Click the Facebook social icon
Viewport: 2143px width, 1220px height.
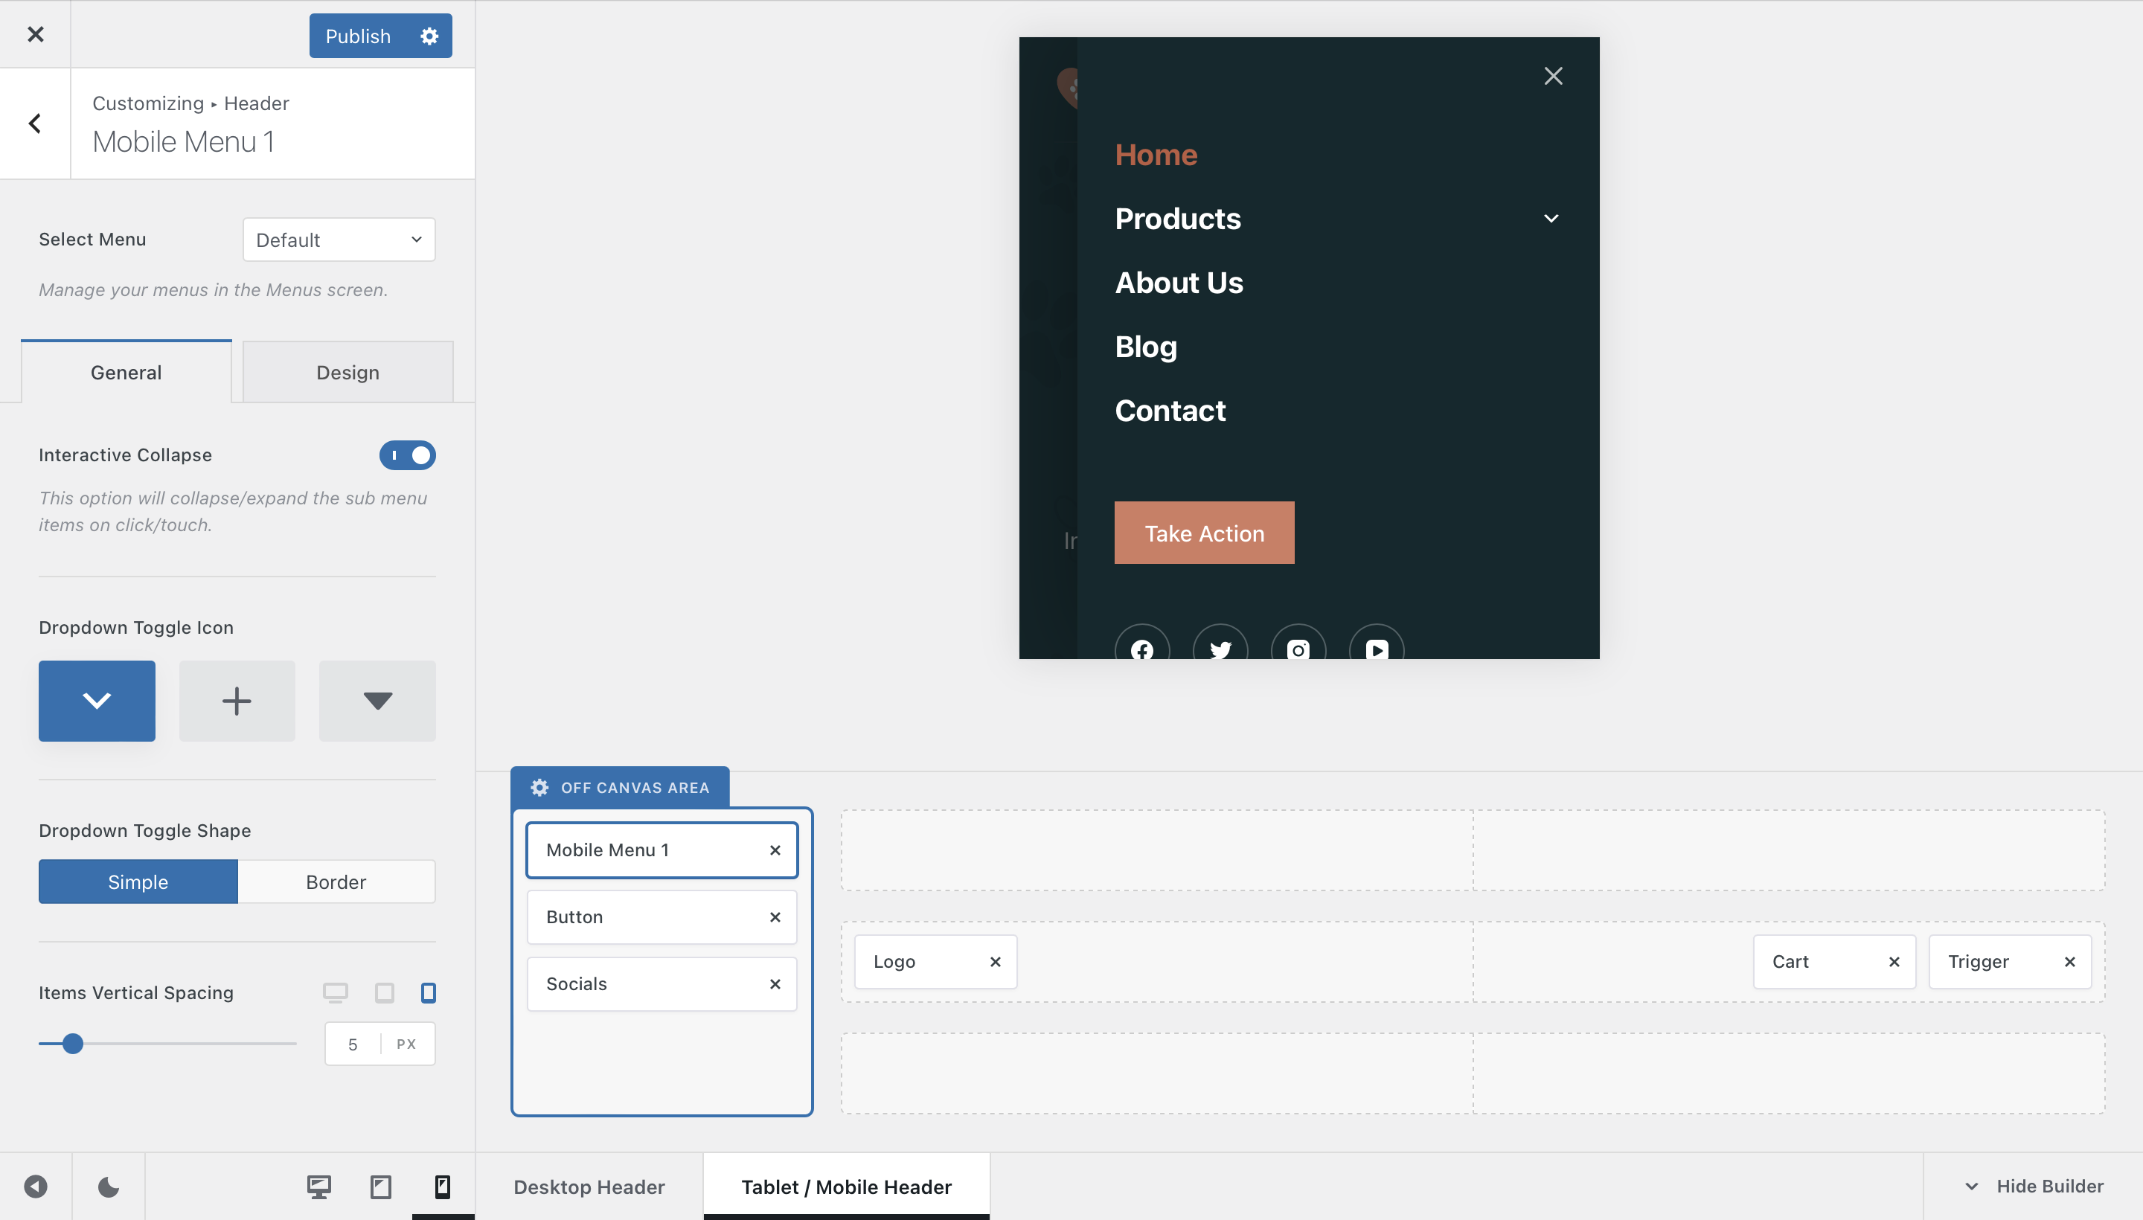(x=1141, y=643)
